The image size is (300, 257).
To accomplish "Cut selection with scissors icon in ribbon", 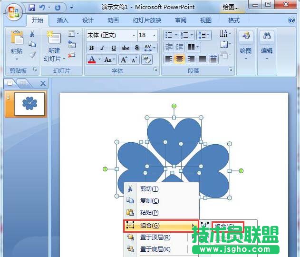I will tap(32, 34).
